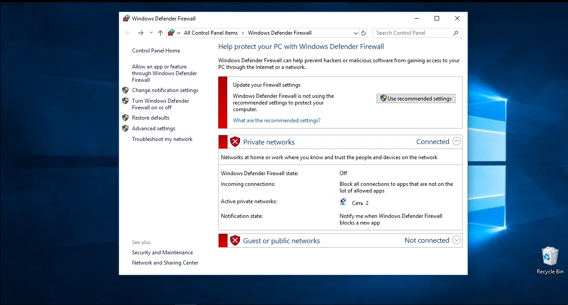The image size is (568, 305).
Task: Expand the Guest or public networks section
Action: (456, 240)
